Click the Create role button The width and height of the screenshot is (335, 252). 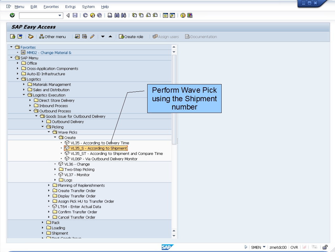(x=131, y=36)
